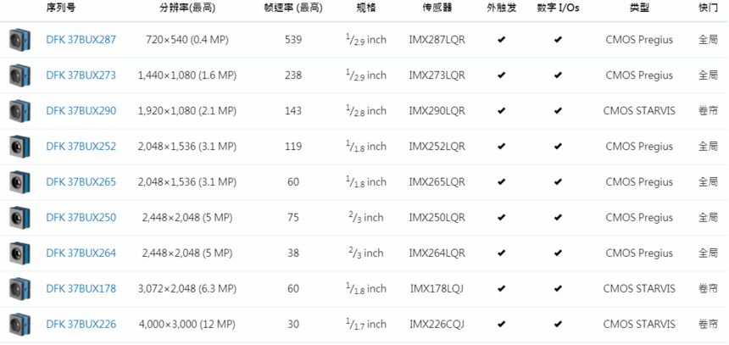729x345 pixels.
Task: Click the DFK 37BUX287 camera thumbnail icon
Action: [x=19, y=40]
